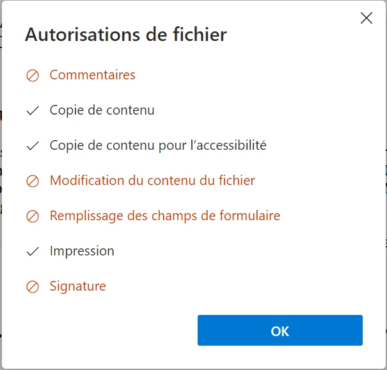Click Copie de contenu pour l'accessibilité text
387x370 pixels.
point(158,145)
